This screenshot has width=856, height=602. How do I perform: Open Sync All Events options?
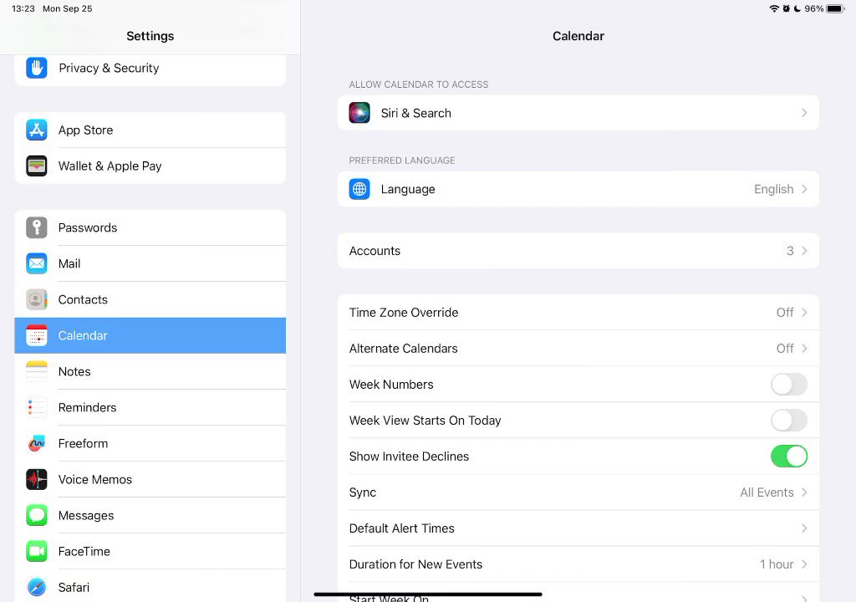click(578, 492)
